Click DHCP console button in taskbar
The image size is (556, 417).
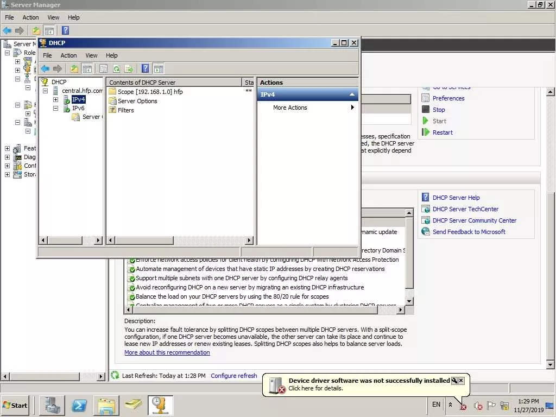pyautogui.click(x=160, y=405)
